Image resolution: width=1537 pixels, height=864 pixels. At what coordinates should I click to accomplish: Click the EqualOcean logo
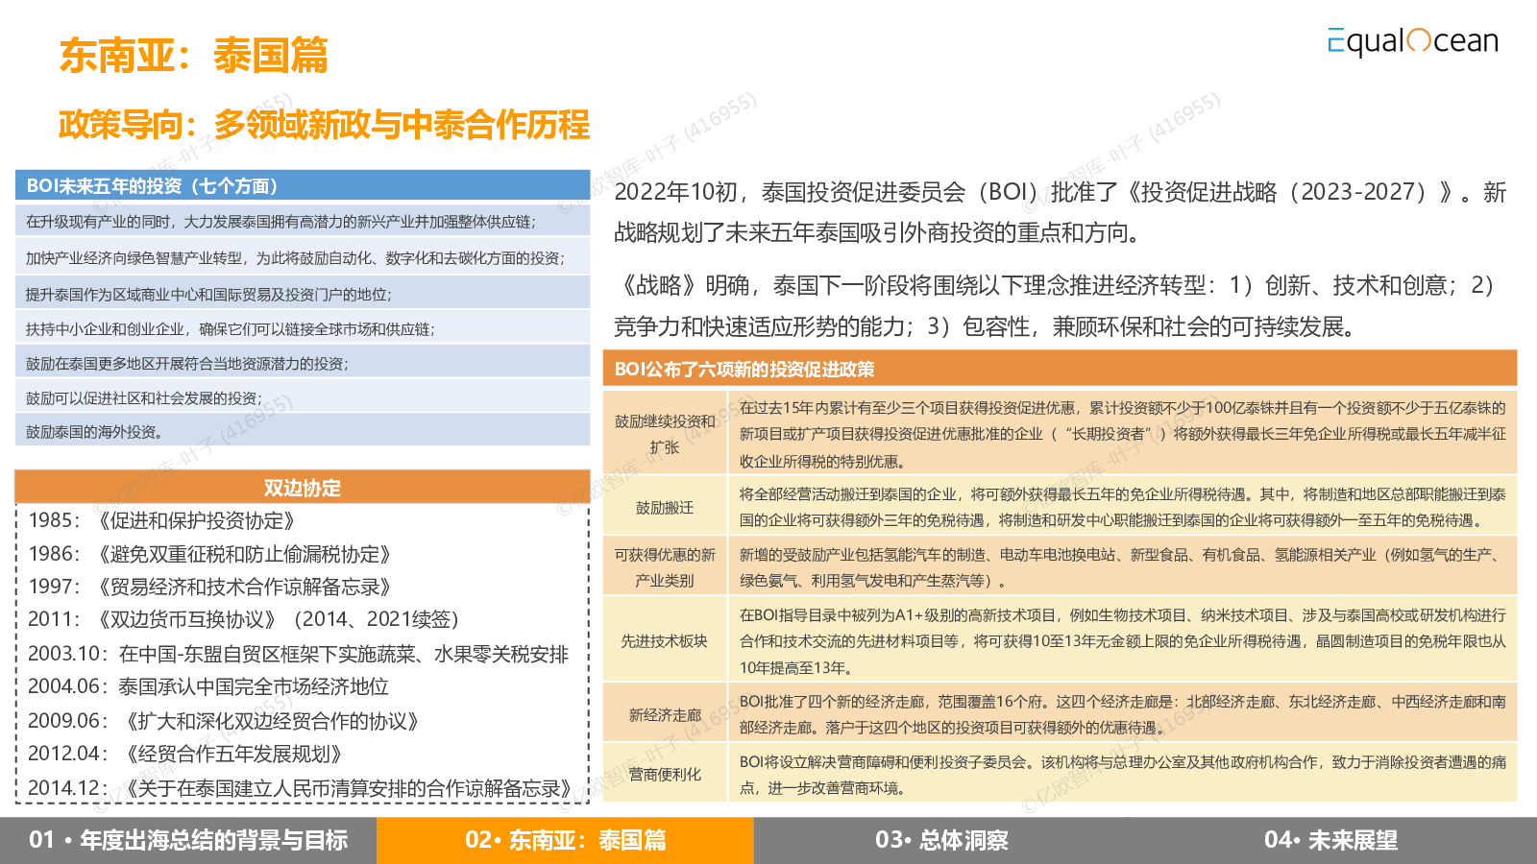(x=1412, y=41)
